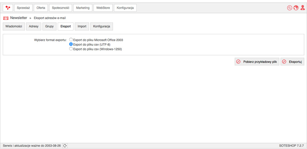Switch to the Adresy tab

click(34, 26)
